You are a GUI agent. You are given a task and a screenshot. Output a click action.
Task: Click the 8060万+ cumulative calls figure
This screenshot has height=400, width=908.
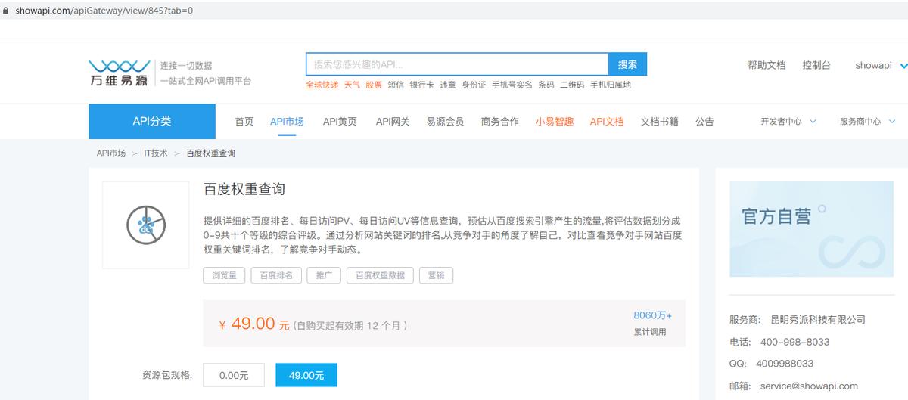point(652,315)
